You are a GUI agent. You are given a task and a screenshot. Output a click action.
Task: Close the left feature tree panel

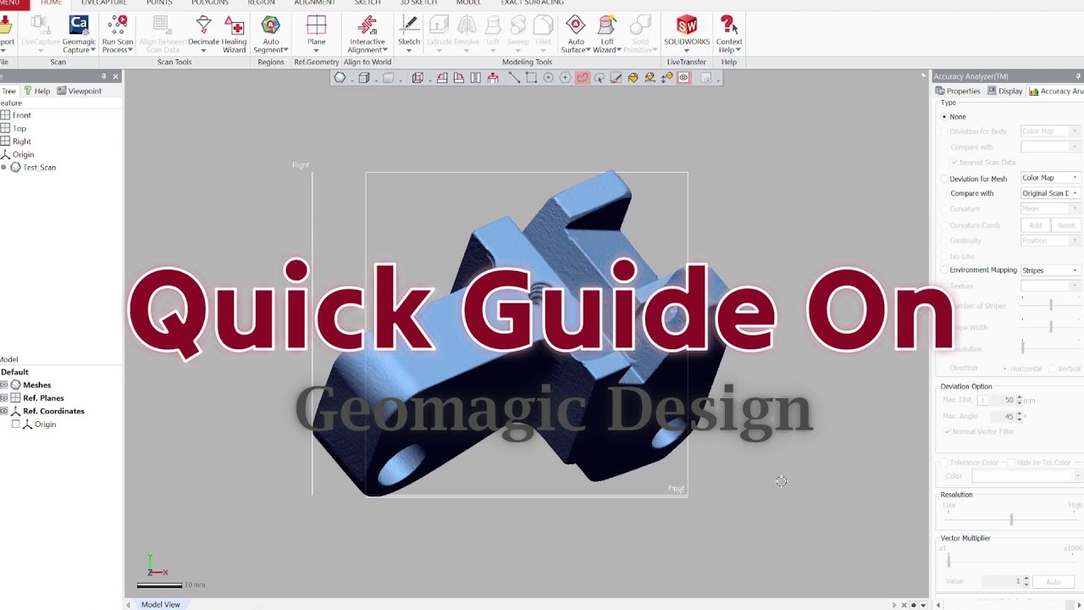point(116,76)
